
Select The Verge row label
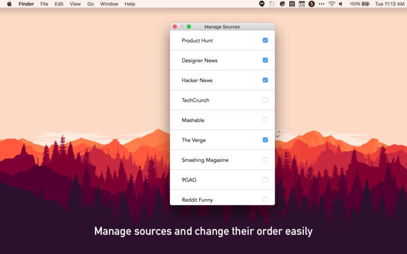pos(194,140)
